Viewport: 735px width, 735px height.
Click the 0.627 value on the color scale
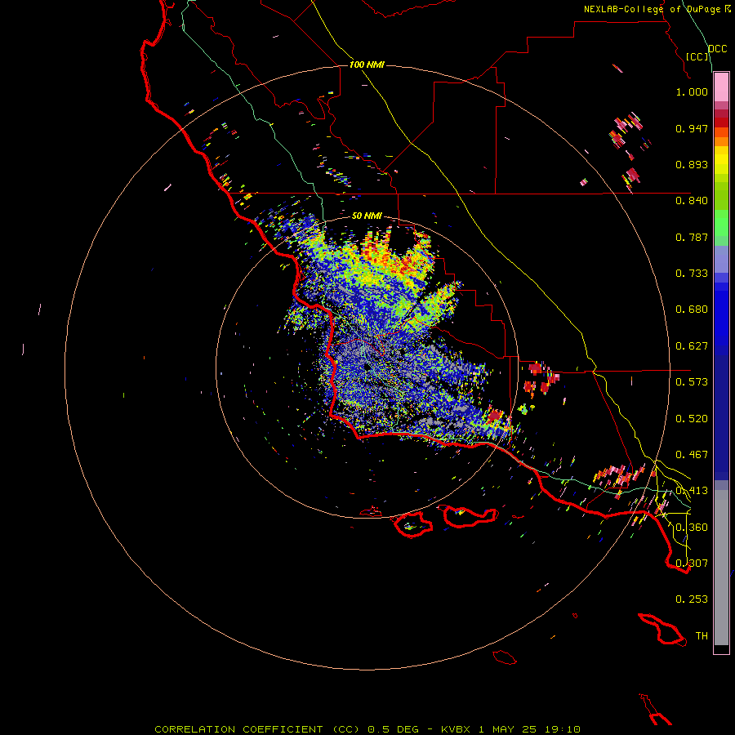pos(692,346)
